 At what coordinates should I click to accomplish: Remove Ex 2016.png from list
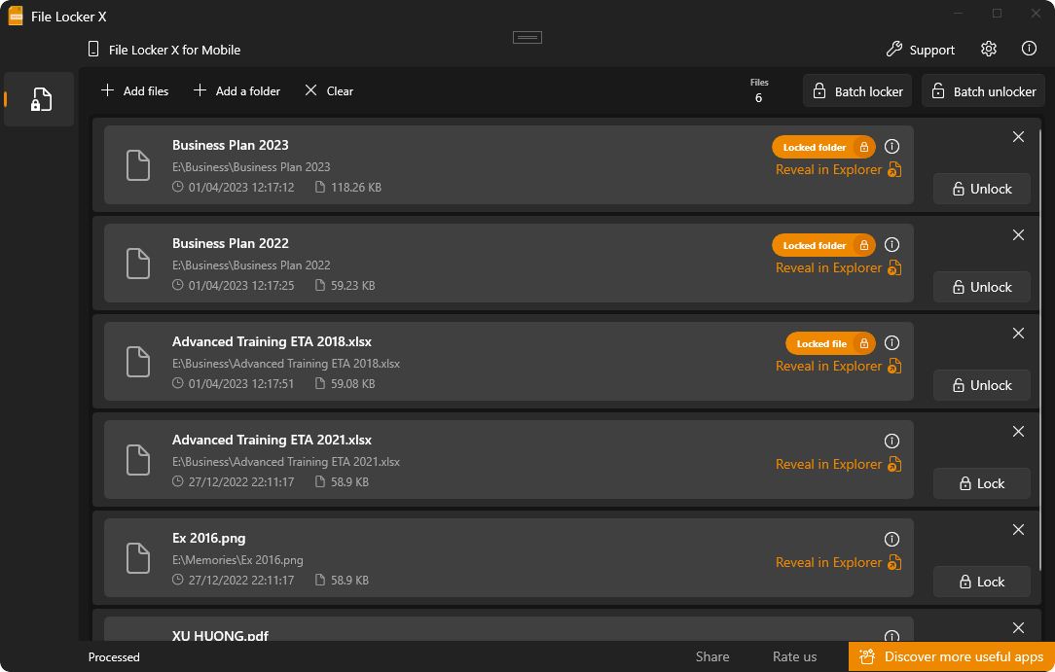pos(1018,530)
